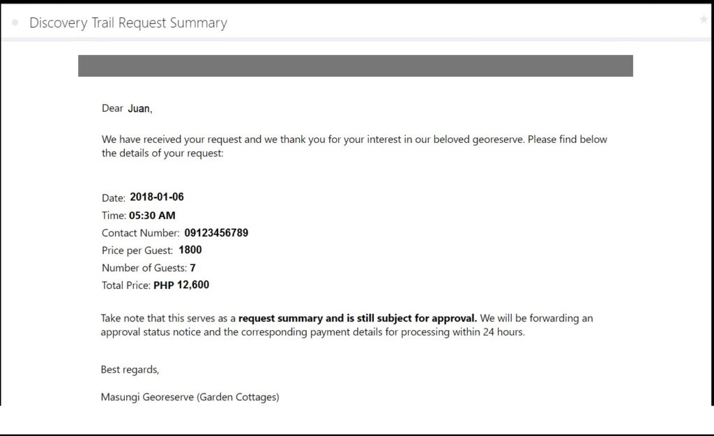Click the gray header banner in the email

[x=355, y=66]
